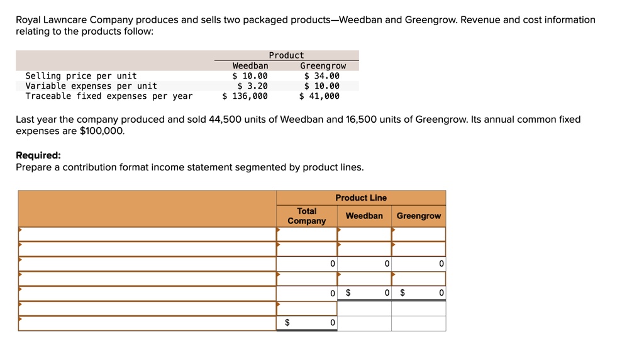Click second-row Greengrow input cell
The image size is (644, 351).
click(418, 249)
